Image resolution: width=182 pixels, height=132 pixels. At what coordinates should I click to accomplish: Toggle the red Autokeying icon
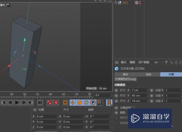[x=56, y=103]
